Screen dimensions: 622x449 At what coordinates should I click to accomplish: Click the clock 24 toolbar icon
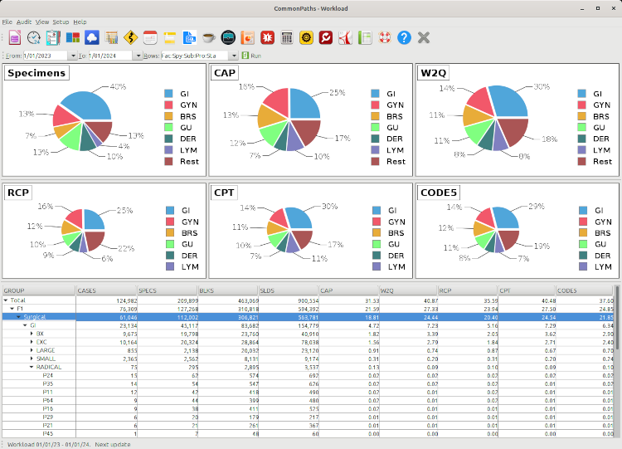click(x=34, y=37)
